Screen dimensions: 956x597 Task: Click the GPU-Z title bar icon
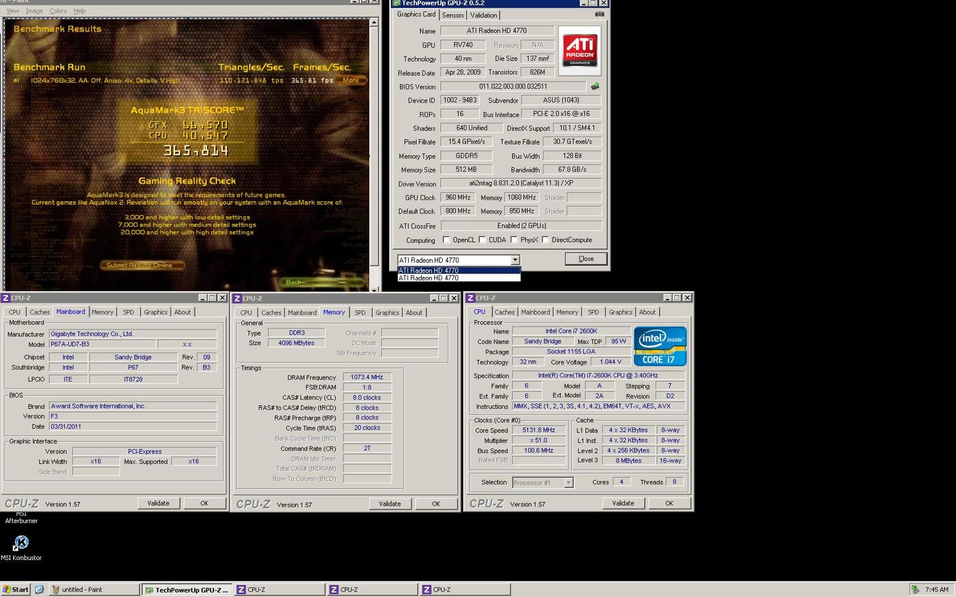click(x=396, y=3)
